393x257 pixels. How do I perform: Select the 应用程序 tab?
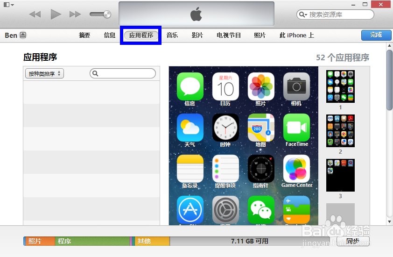(x=141, y=35)
